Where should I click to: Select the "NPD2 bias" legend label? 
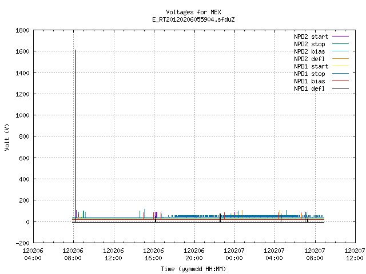coord(309,51)
